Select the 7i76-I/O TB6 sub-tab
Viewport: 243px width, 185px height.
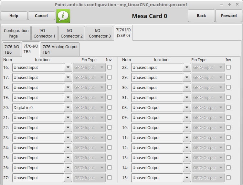point(12,49)
